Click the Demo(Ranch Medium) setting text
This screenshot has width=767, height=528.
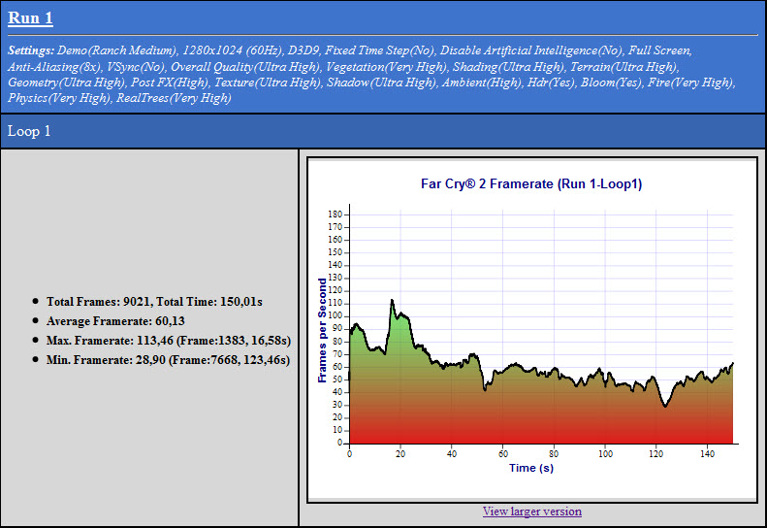click(x=117, y=50)
